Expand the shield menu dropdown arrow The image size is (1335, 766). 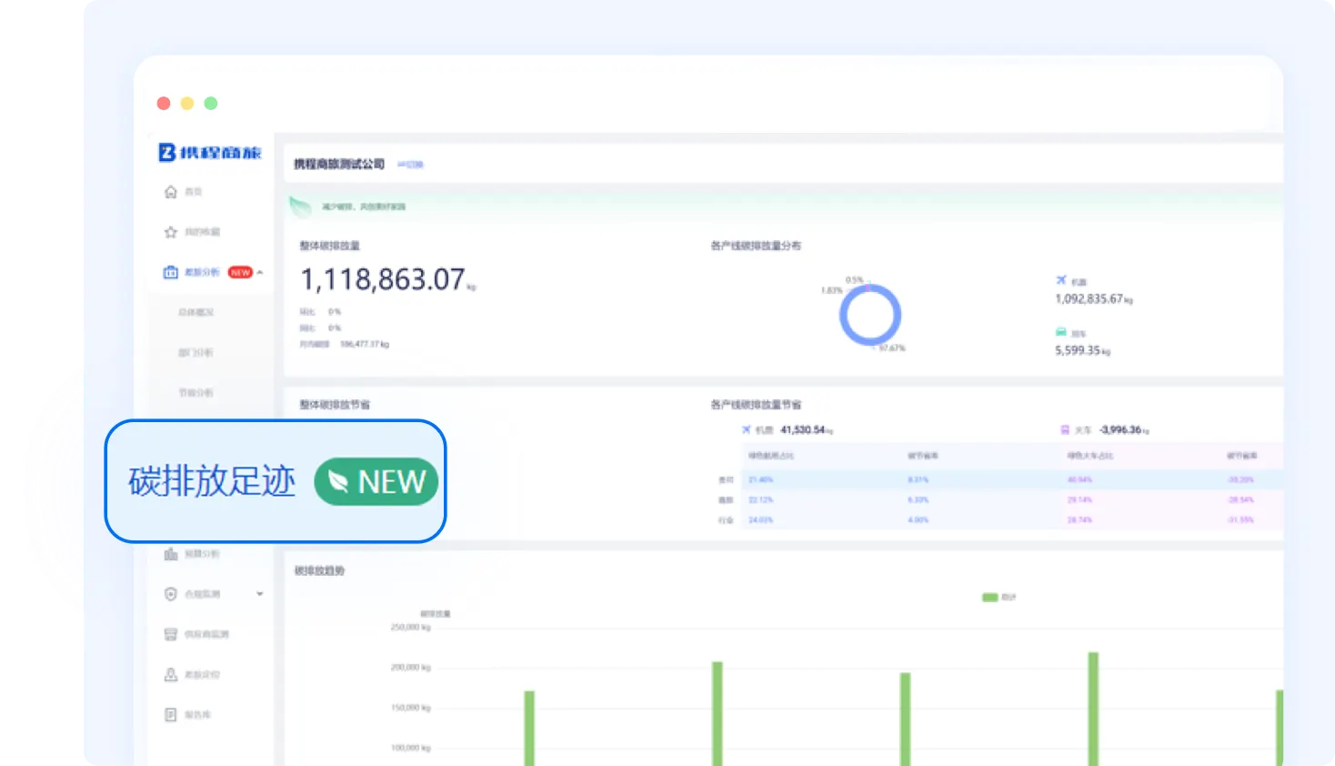(x=260, y=594)
